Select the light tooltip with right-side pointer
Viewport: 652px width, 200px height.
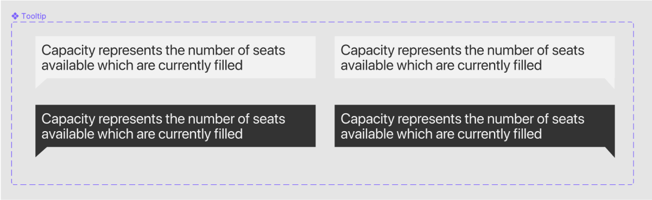tap(474, 62)
